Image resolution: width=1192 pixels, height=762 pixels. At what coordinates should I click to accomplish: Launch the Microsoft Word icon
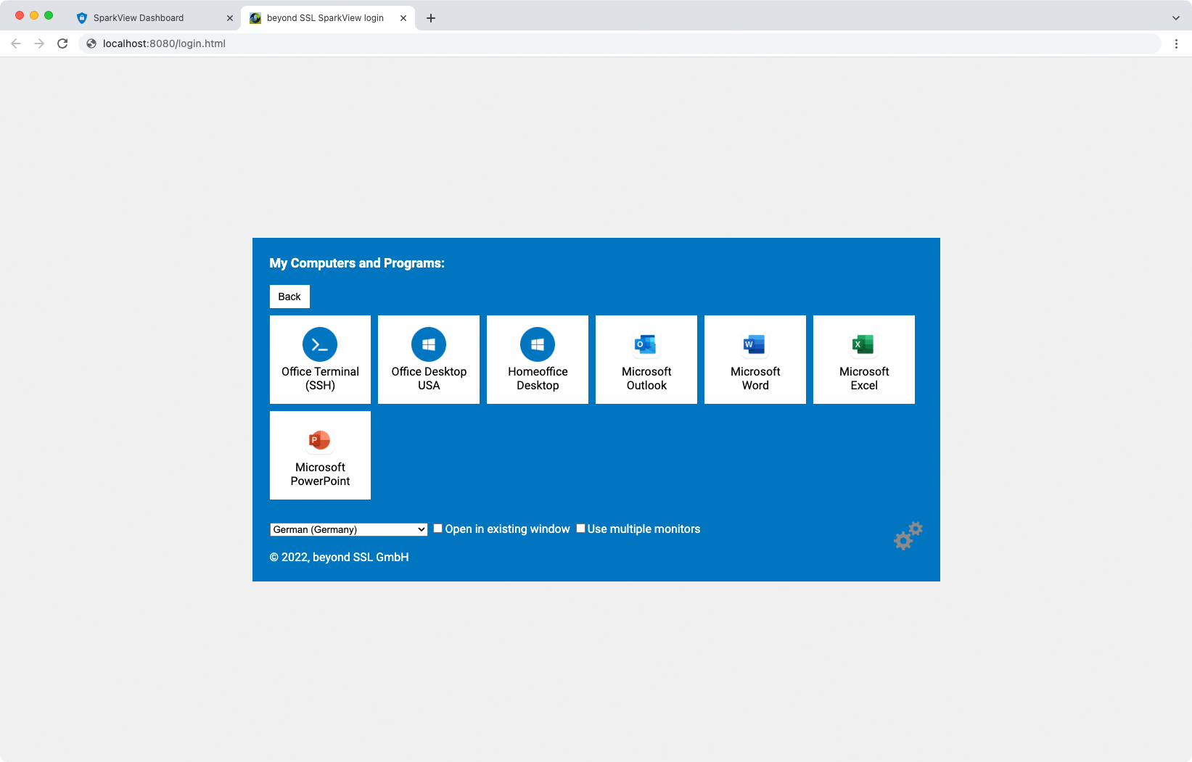[x=755, y=344]
